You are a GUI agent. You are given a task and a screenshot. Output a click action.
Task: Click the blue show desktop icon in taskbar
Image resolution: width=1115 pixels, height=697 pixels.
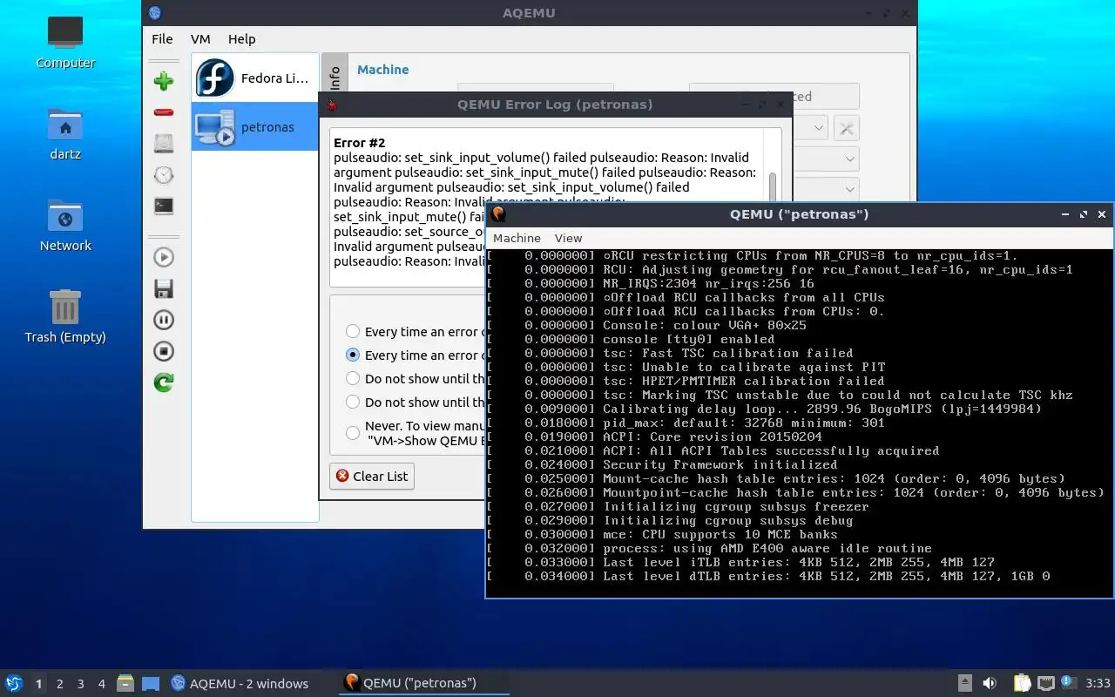click(x=151, y=683)
